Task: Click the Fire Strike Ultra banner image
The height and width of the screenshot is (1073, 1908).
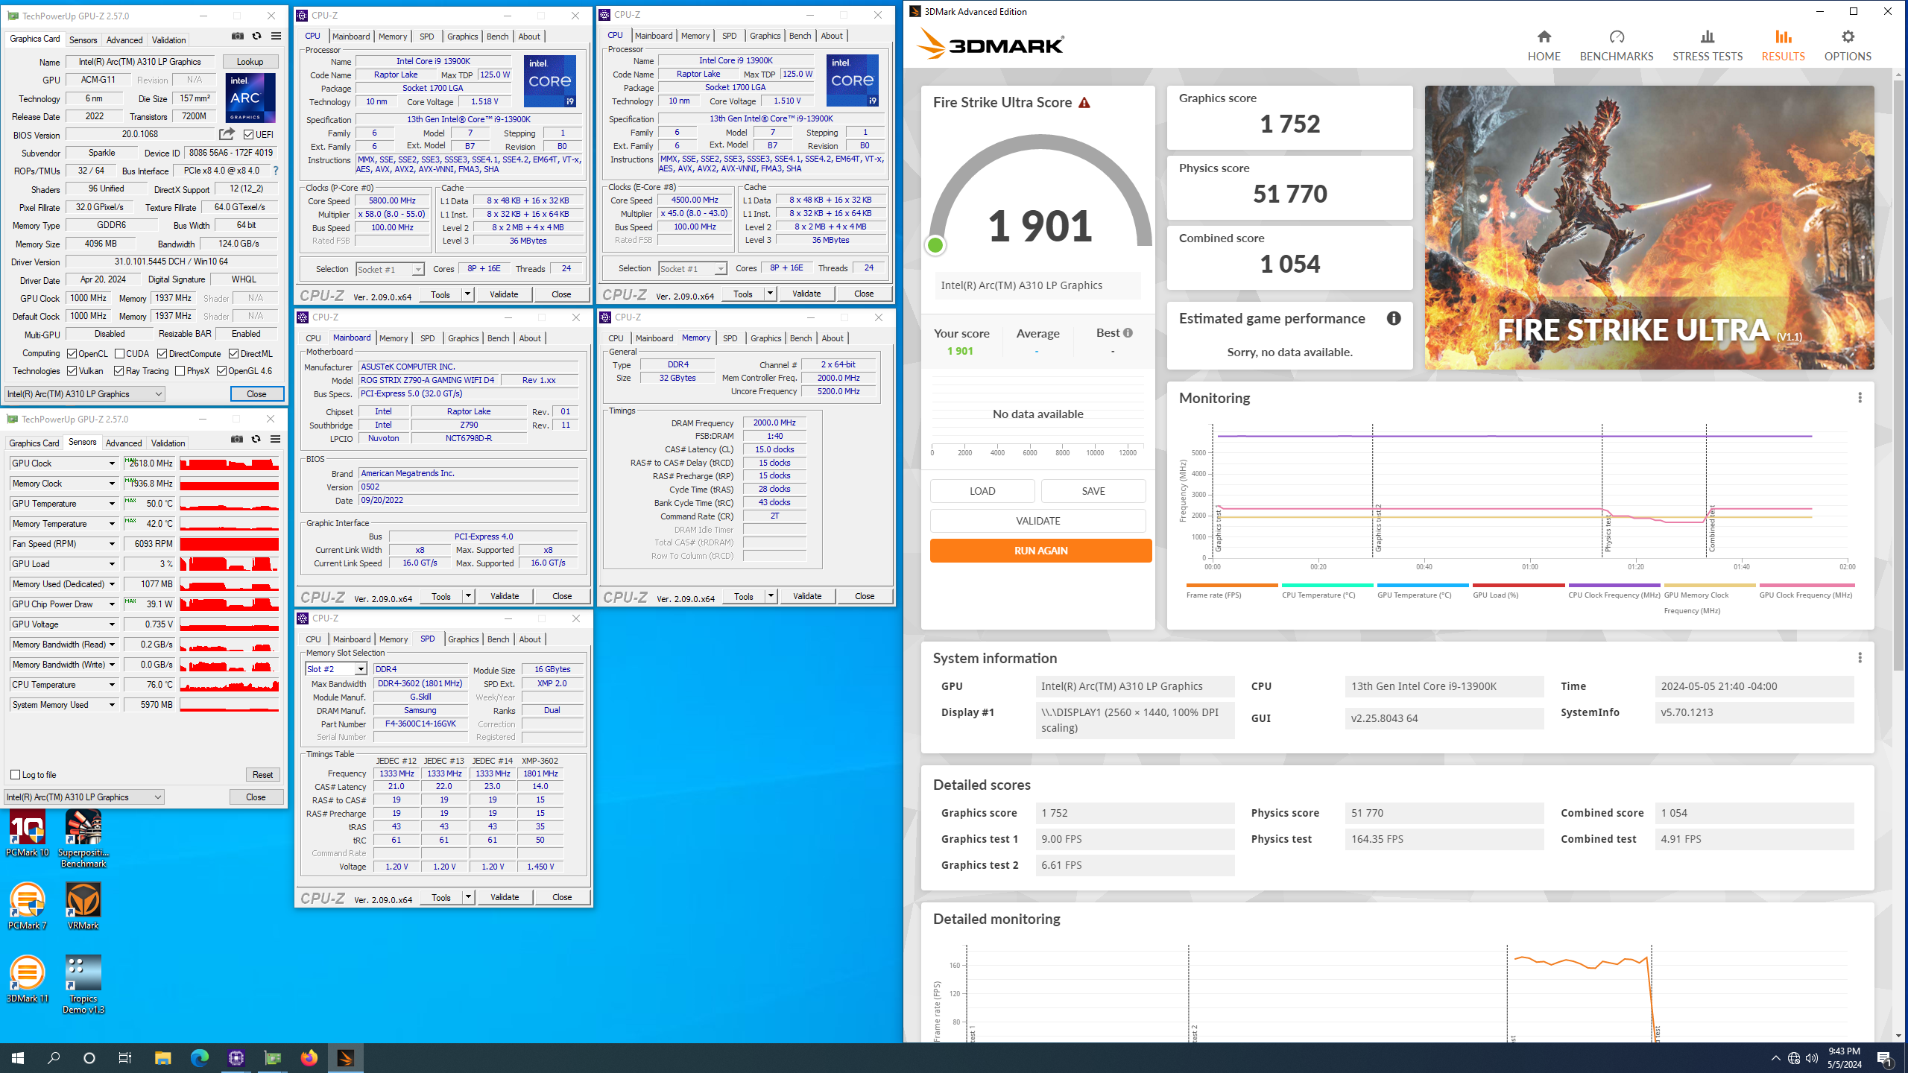Action: (x=1649, y=227)
